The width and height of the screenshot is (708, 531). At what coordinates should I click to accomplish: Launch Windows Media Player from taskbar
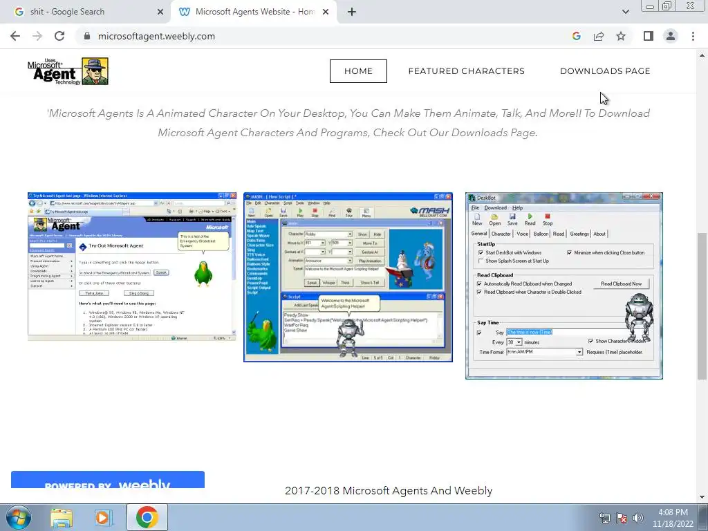(x=102, y=518)
